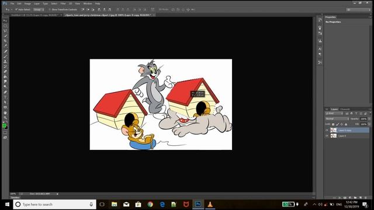Open the Fill slider dropdown arrow
This screenshot has height=210, width=374.
click(x=369, y=124)
